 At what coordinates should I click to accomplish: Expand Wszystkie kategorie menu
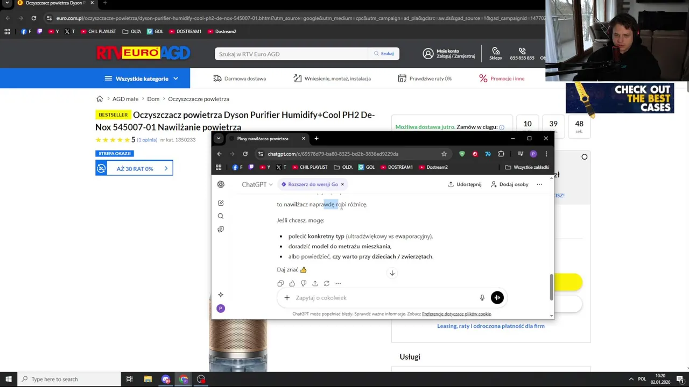tap(142, 78)
